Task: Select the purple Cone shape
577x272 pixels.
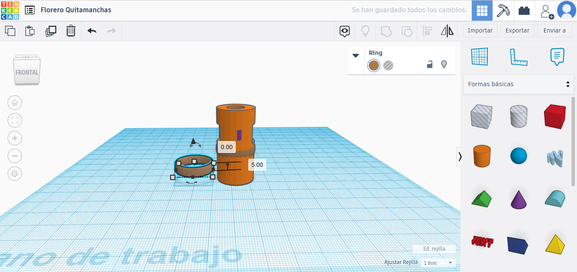Action: point(518,199)
